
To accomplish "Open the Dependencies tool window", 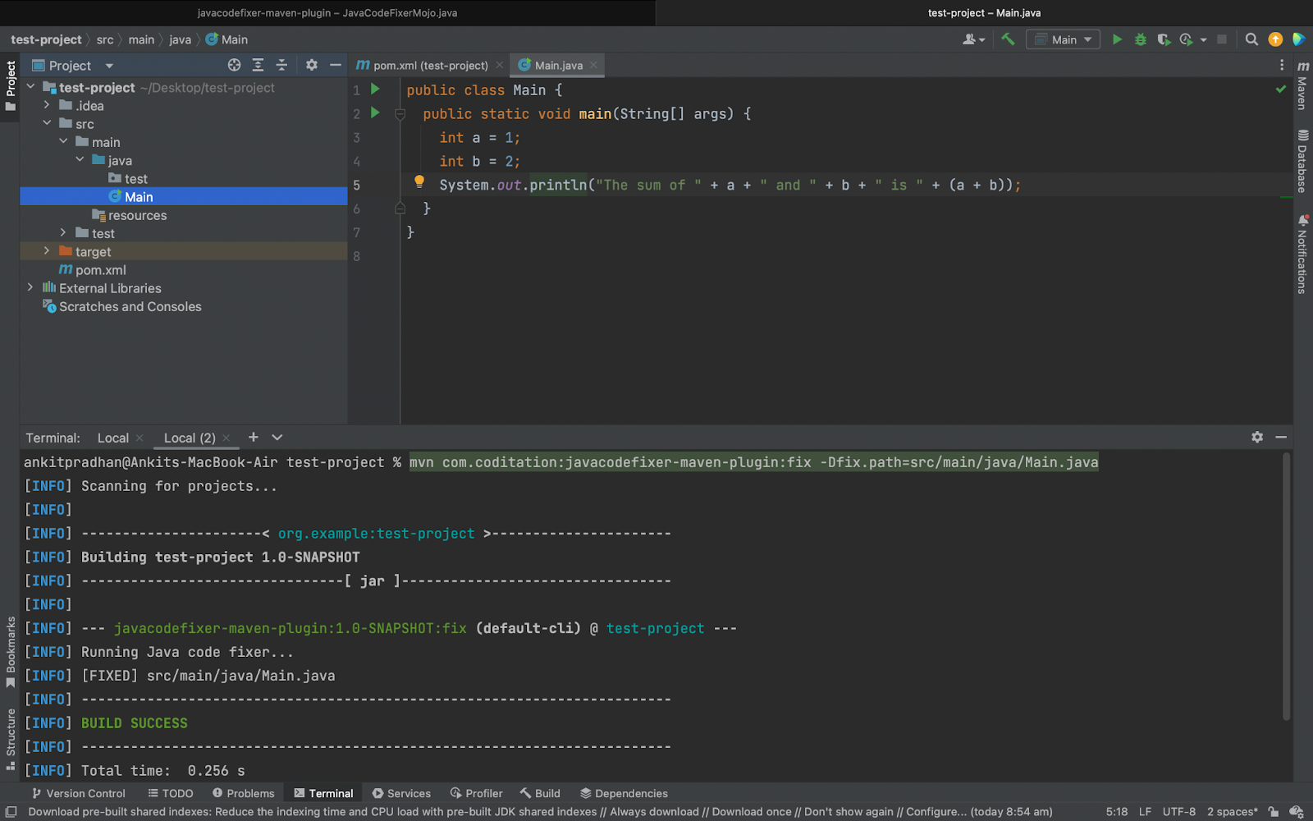I will [x=624, y=793].
